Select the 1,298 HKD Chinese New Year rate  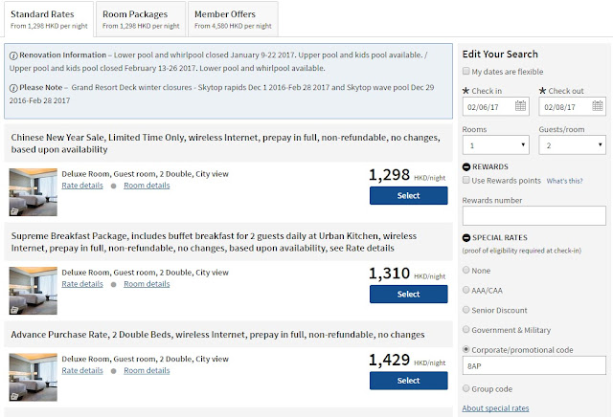[408, 196]
